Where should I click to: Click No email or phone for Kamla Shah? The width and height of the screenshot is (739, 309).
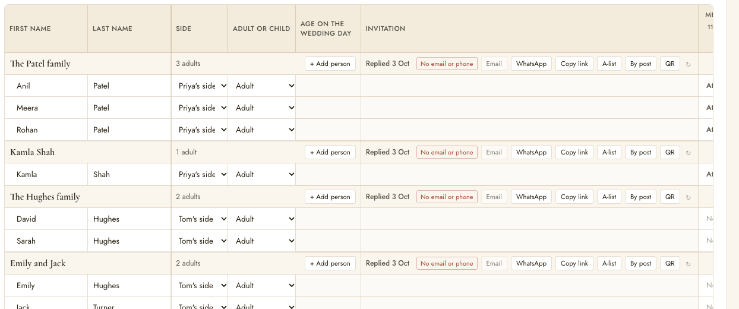click(x=447, y=152)
